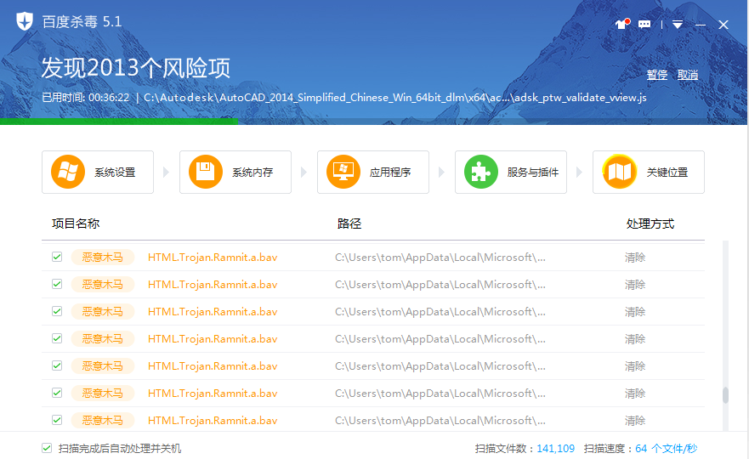Sort by 处理方式 column header
Image resolution: width=749 pixels, height=459 pixels.
coord(650,224)
